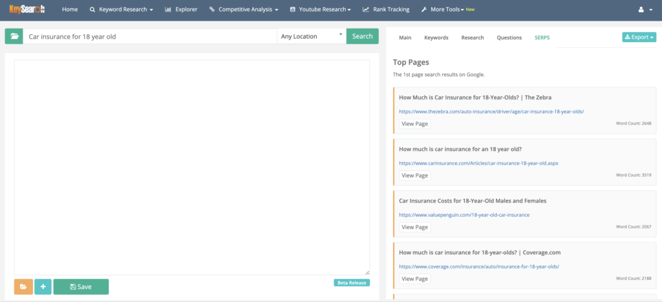
Task: Click the keyword search input field
Action: pyautogui.click(x=150, y=36)
